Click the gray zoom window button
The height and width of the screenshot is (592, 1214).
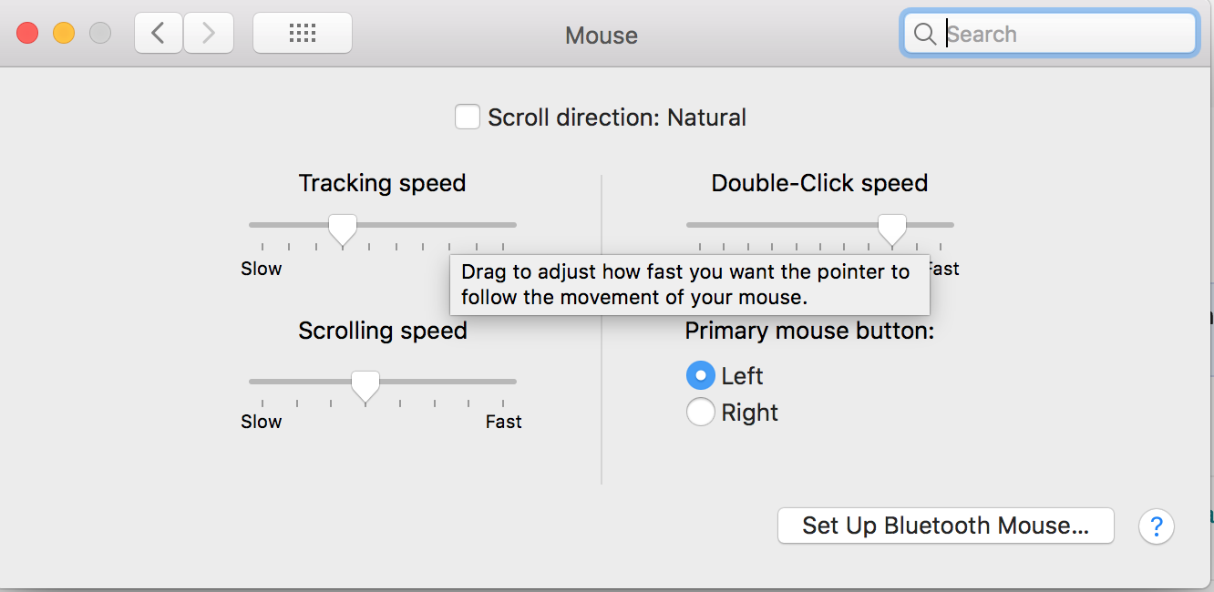[100, 34]
